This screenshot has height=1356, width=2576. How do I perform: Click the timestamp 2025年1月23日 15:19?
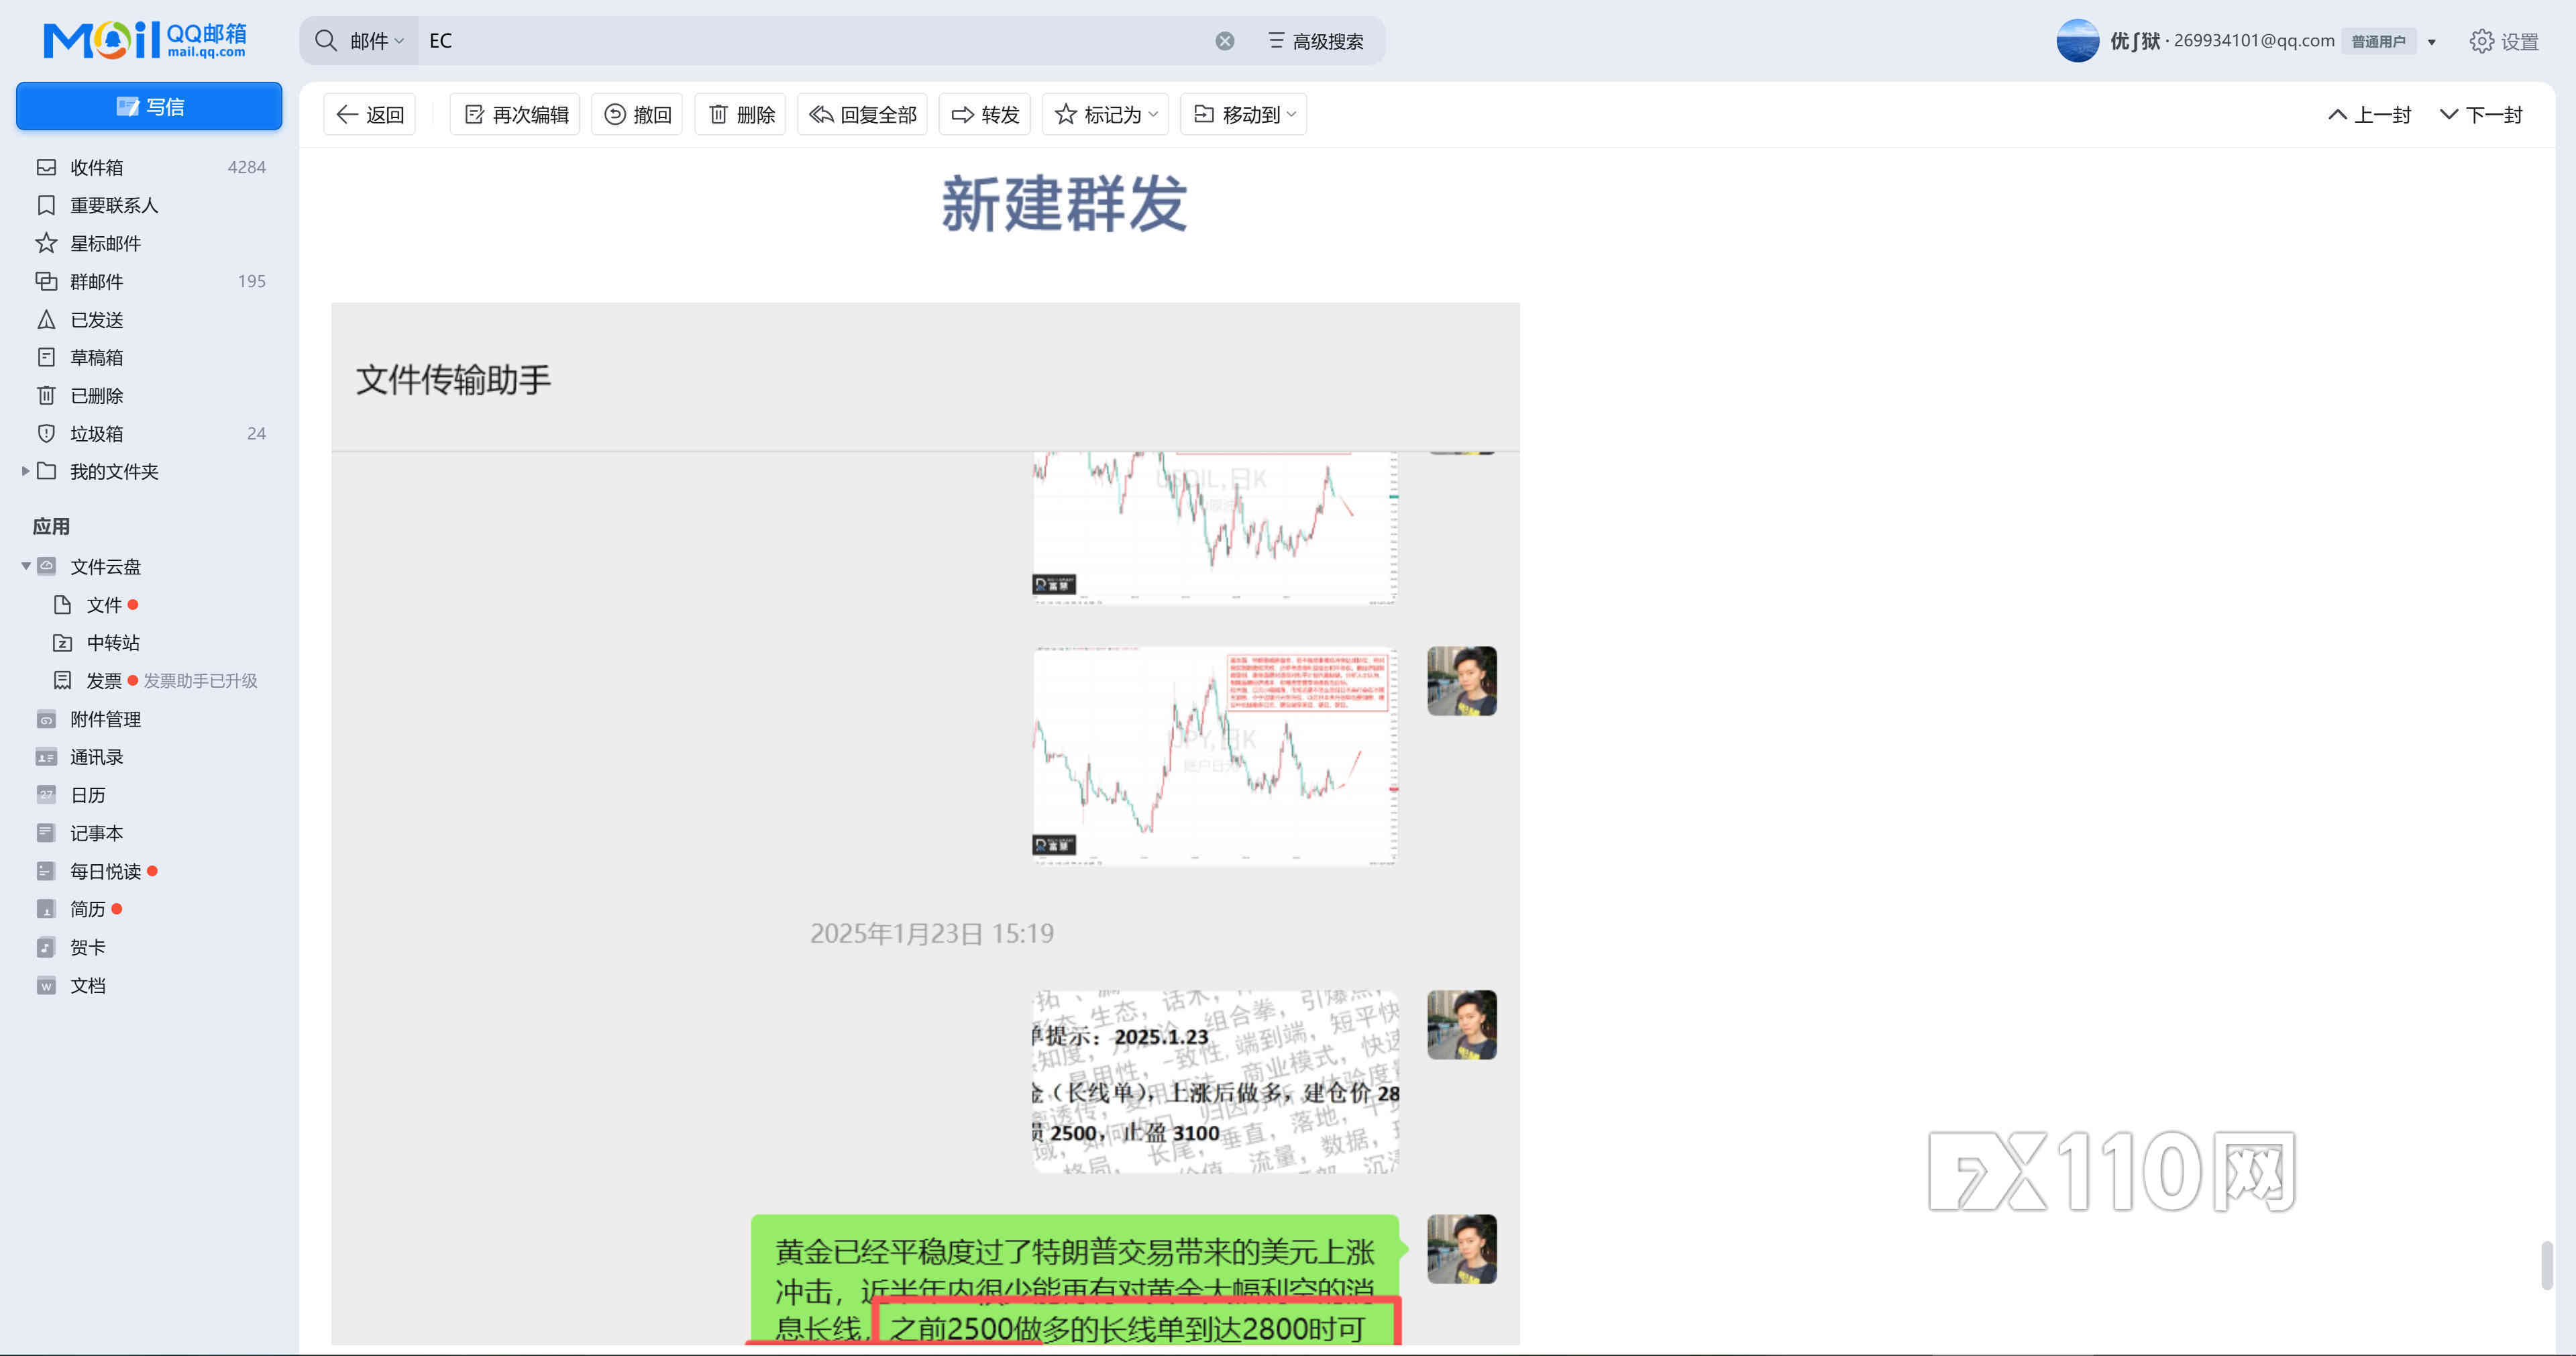[x=931, y=933]
